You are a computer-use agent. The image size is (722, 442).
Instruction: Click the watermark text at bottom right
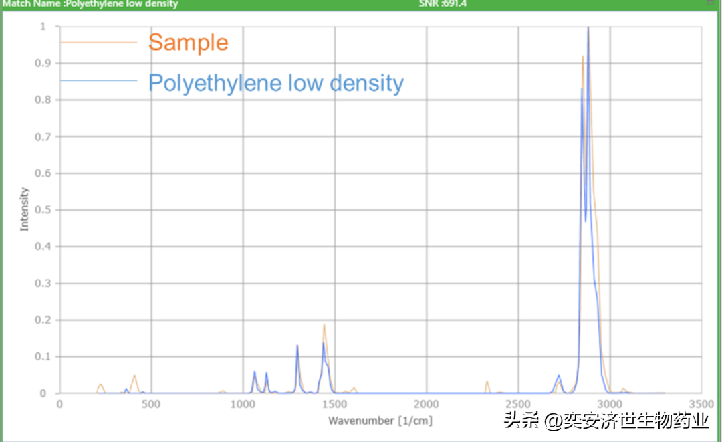(606, 421)
